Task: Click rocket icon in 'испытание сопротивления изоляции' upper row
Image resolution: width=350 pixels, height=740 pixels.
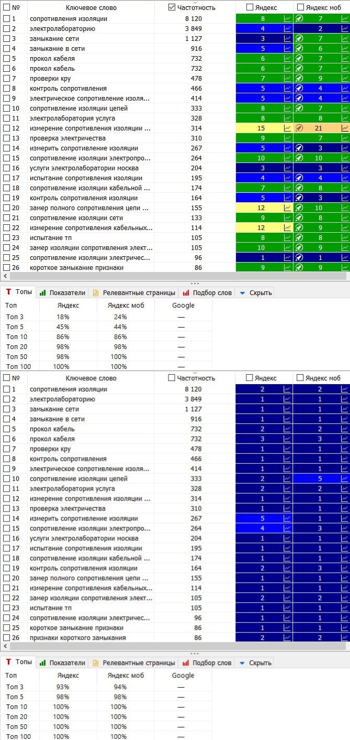Action: (299, 178)
